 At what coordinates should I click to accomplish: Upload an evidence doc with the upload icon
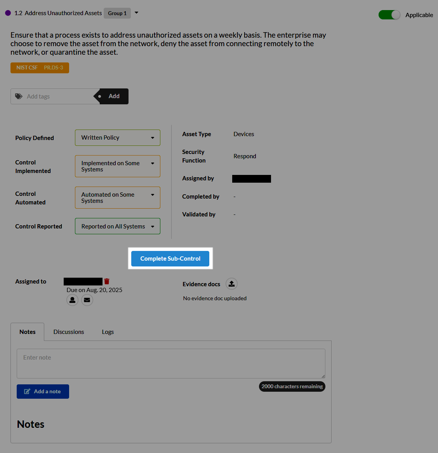click(231, 284)
